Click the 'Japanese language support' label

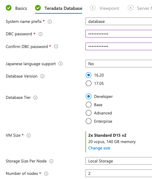[31, 64]
